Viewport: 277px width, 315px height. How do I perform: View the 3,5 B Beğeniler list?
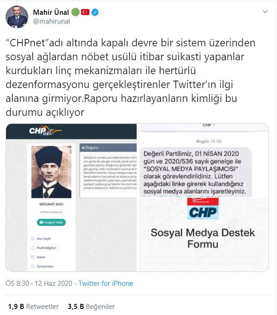[91, 307]
